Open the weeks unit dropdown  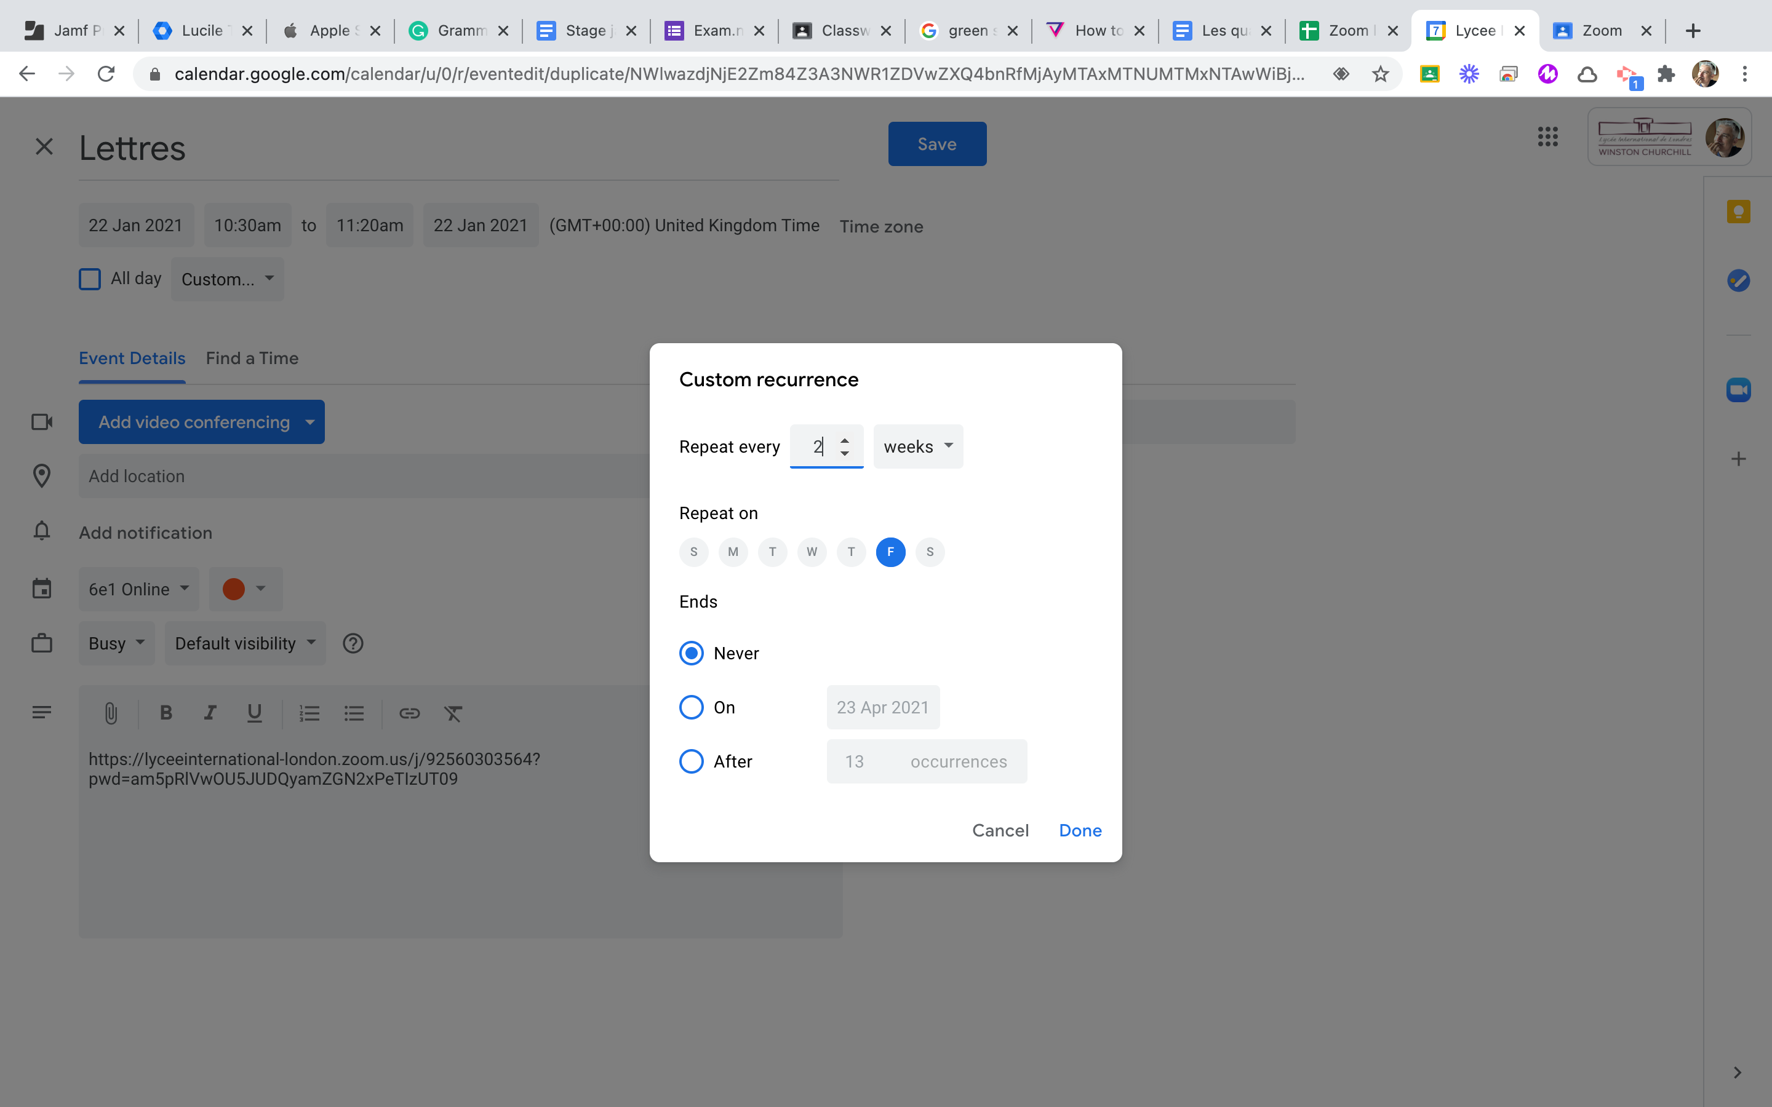917,446
